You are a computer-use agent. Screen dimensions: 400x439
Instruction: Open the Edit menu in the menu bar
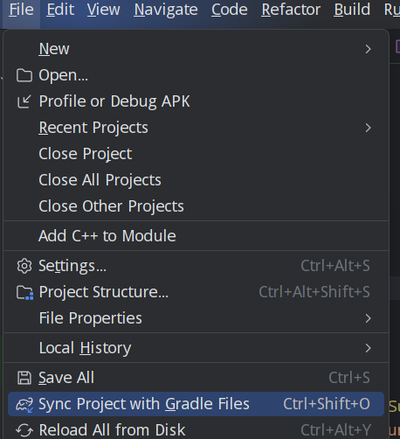pyautogui.click(x=60, y=10)
